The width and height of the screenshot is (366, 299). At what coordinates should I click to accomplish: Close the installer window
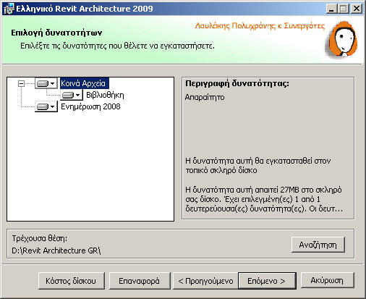click(x=357, y=9)
